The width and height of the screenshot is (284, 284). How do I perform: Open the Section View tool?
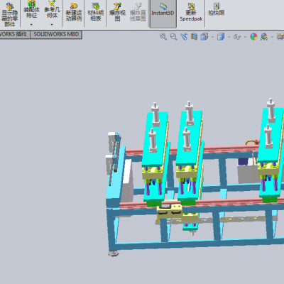[x=194, y=36]
